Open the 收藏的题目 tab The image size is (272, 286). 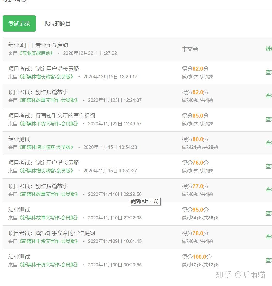57,24
